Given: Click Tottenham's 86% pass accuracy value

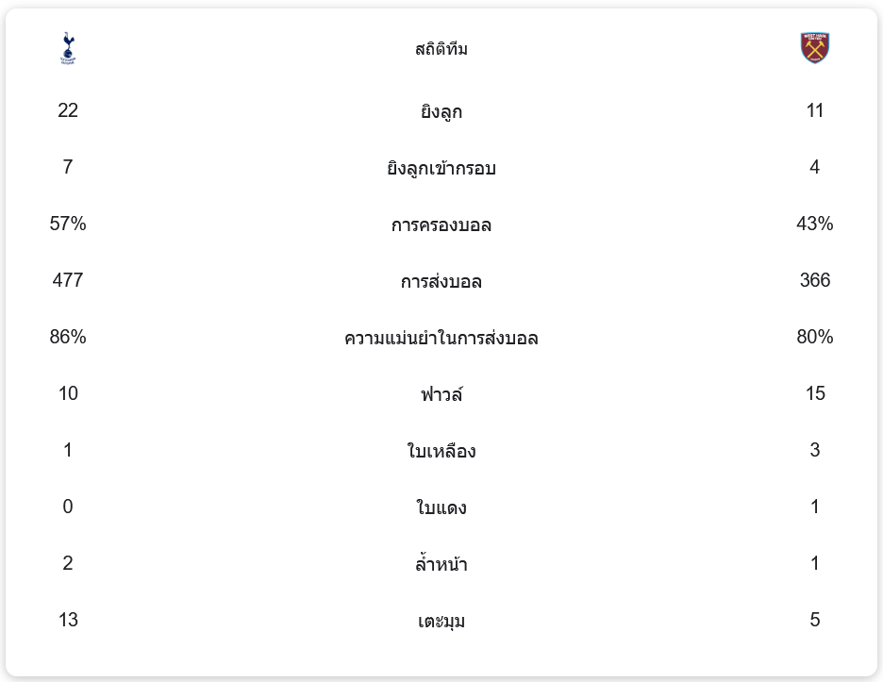Looking at the screenshot, I should coord(68,337).
